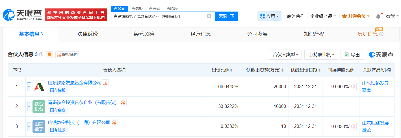Open indirect holding chart icon for 0.0333%
The width and height of the screenshot is (401, 138).
pyautogui.click(x=353, y=126)
